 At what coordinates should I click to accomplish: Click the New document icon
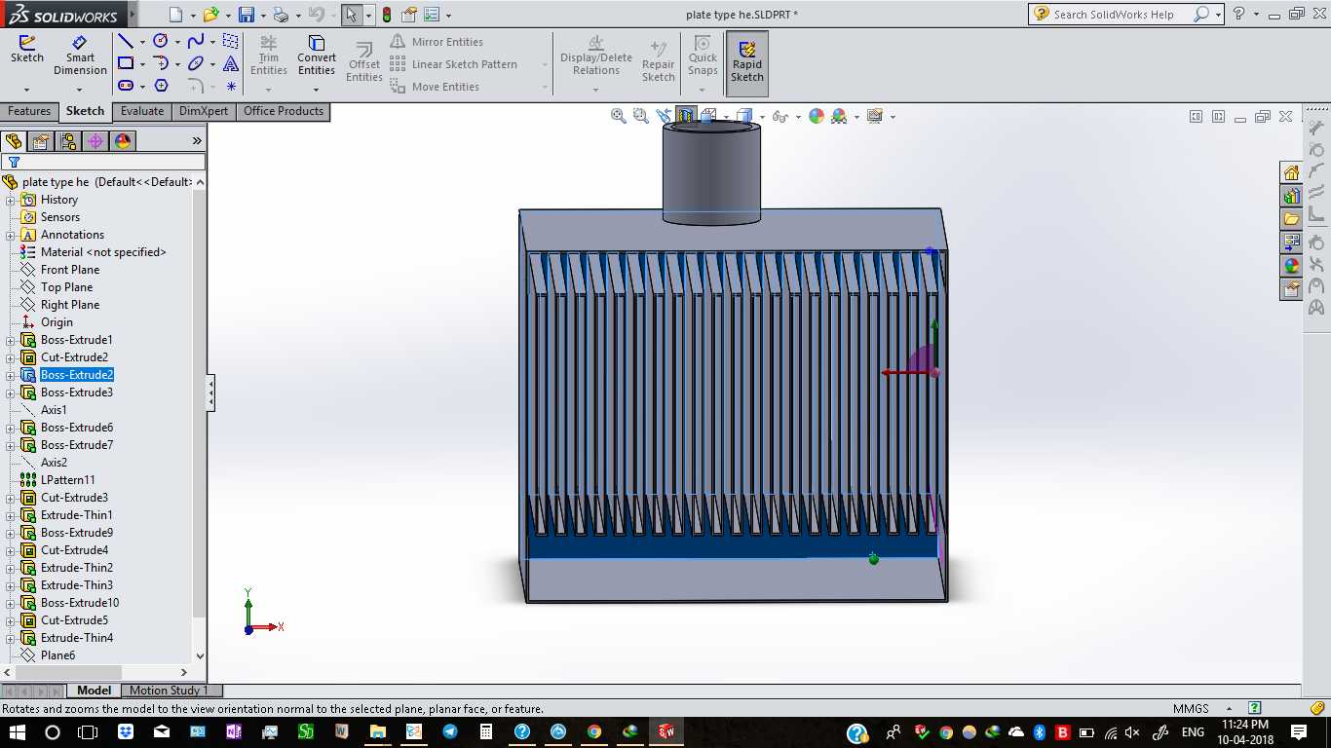click(x=175, y=15)
